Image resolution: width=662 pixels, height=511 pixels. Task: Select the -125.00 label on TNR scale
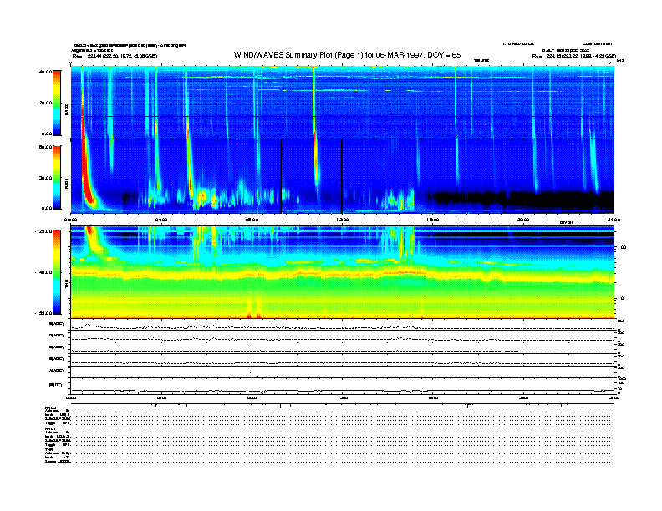pyautogui.click(x=43, y=231)
